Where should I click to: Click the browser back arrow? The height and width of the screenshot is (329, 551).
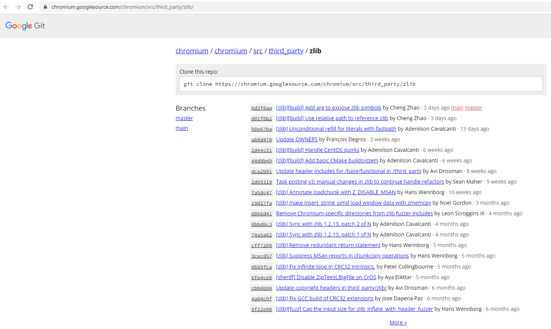click(x=6, y=7)
